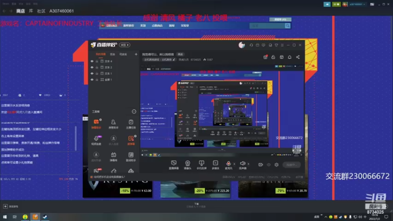The height and width of the screenshot is (221, 393).
Task: Open the 歌词助手 tool
Action: (x=131, y=157)
